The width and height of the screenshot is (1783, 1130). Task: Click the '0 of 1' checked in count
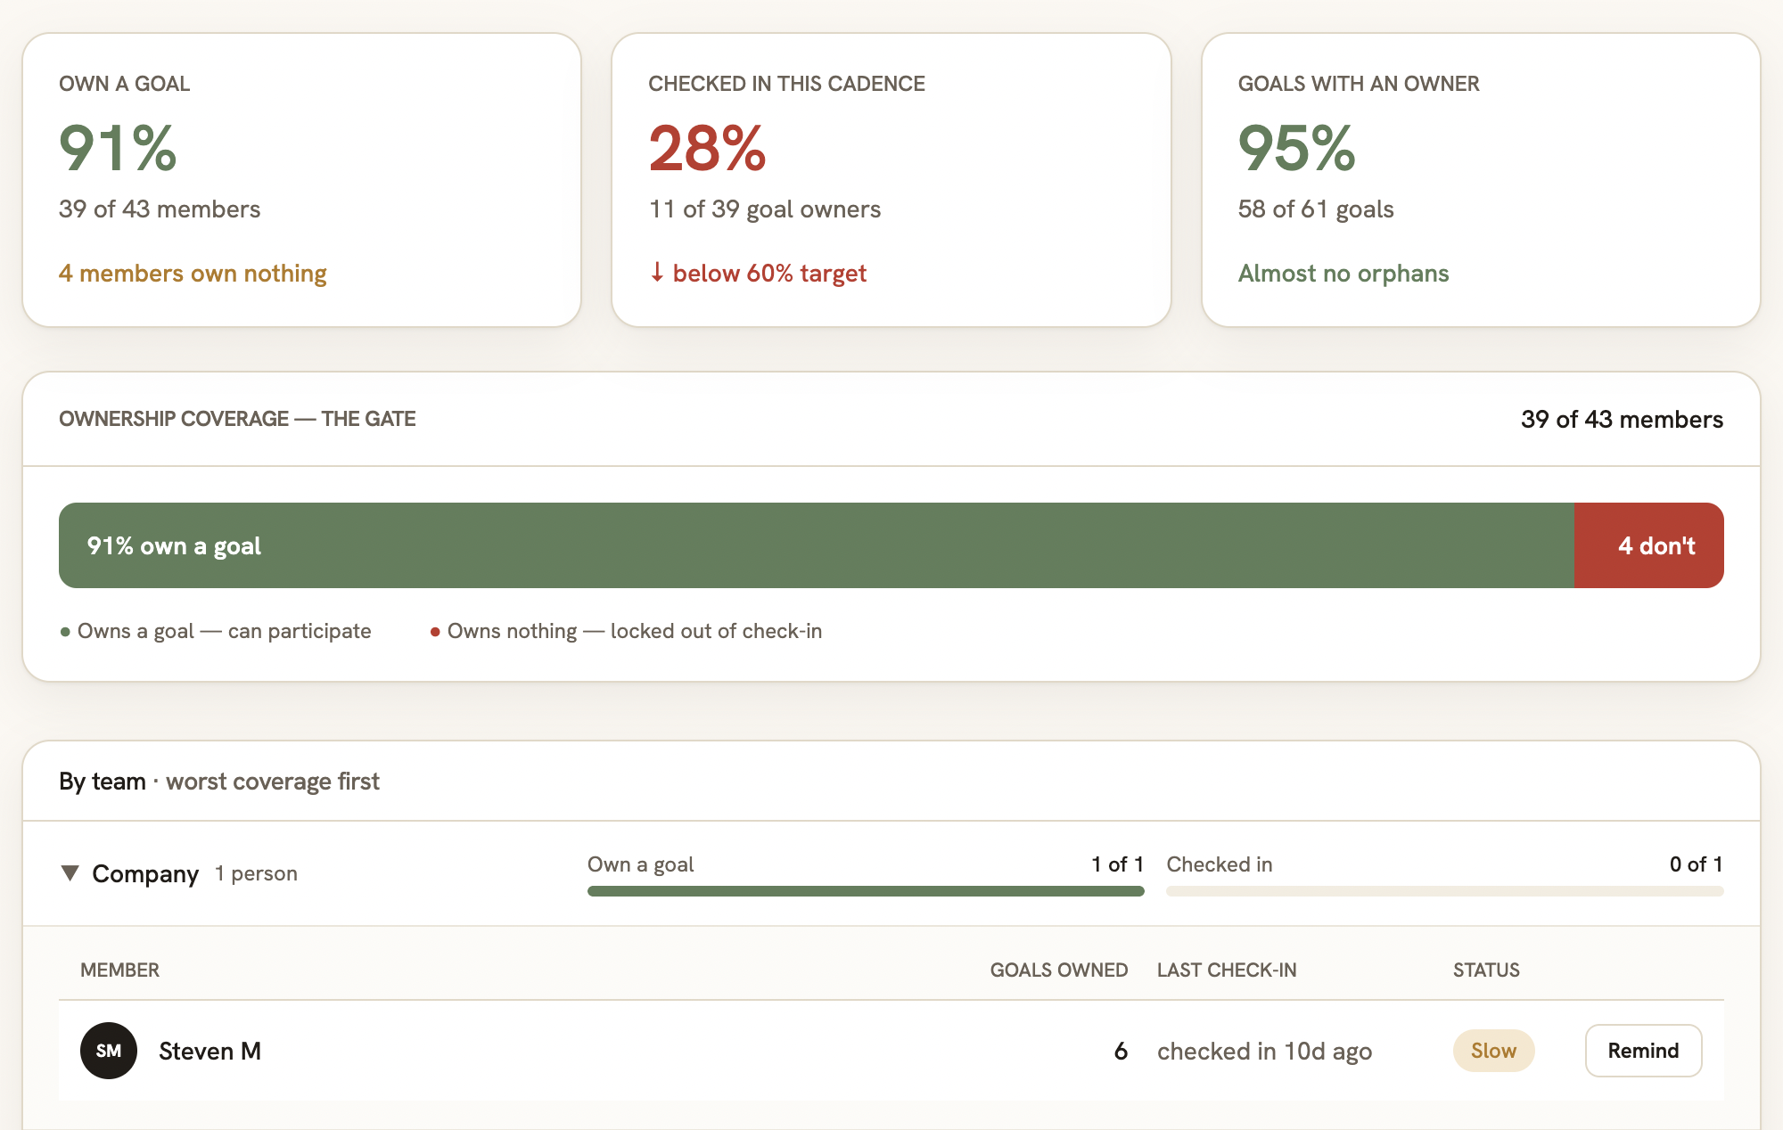[x=1696, y=864]
